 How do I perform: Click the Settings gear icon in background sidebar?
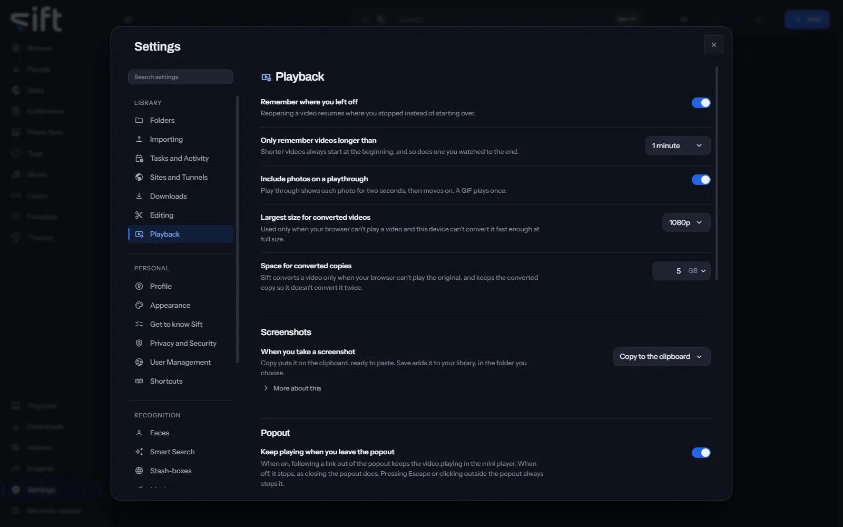[x=16, y=490]
